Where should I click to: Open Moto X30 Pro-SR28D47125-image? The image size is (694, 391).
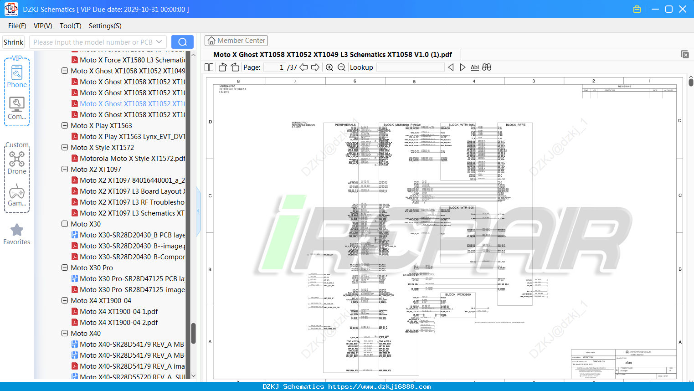click(129, 290)
